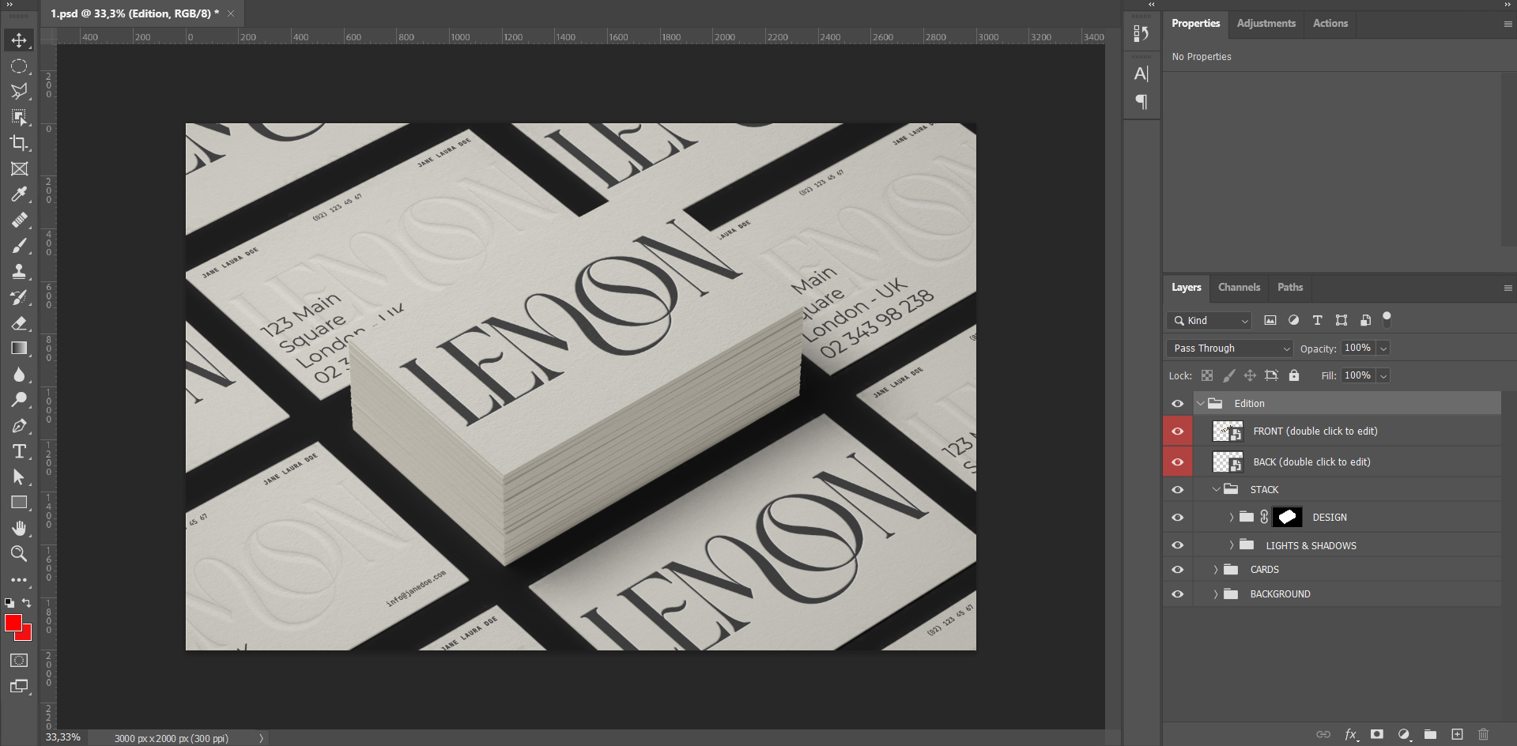Add a layer mask from Layers footer
1517x746 pixels.
tap(1376, 734)
